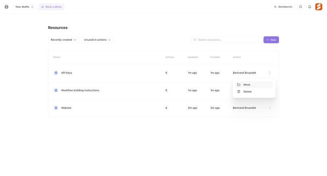Click the globe icon beside API Keys
Viewport: 327px width, 176px height.
point(56,73)
